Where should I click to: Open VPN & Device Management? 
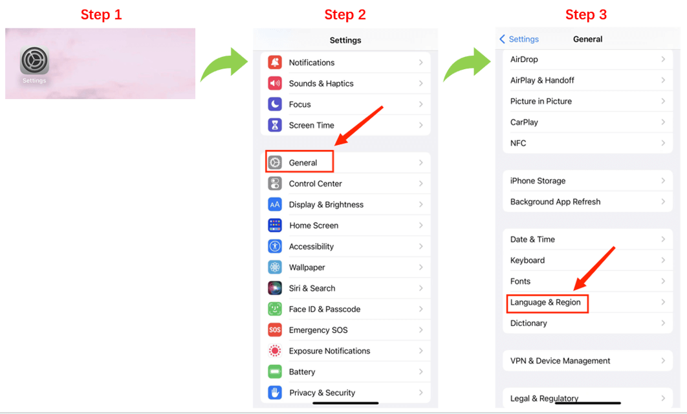coord(587,360)
